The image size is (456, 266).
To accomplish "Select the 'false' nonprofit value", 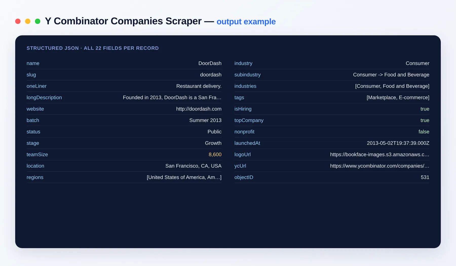I will click(424, 132).
